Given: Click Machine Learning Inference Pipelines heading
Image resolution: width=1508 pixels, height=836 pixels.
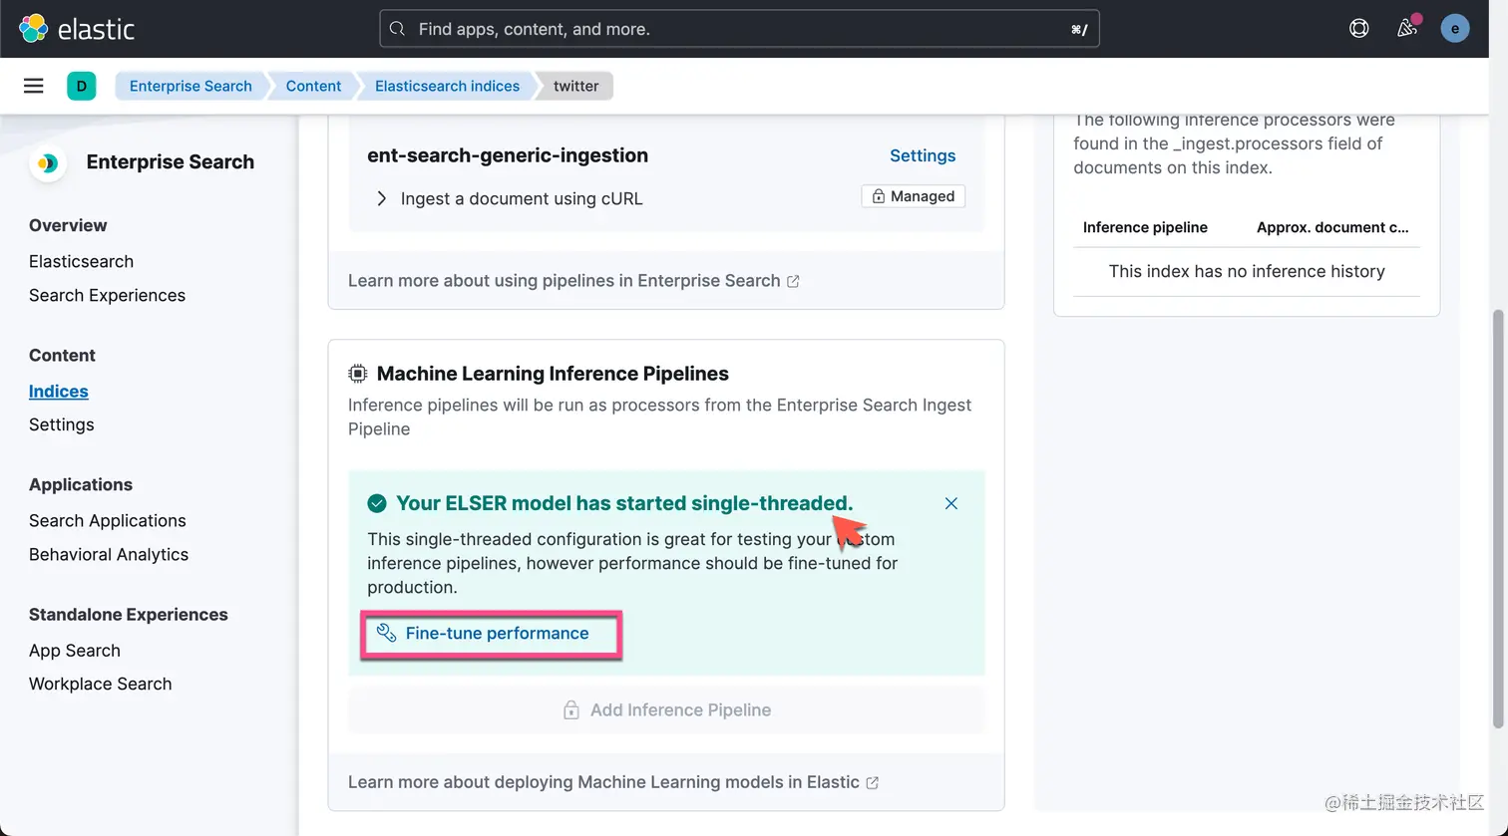Looking at the screenshot, I should (x=553, y=374).
